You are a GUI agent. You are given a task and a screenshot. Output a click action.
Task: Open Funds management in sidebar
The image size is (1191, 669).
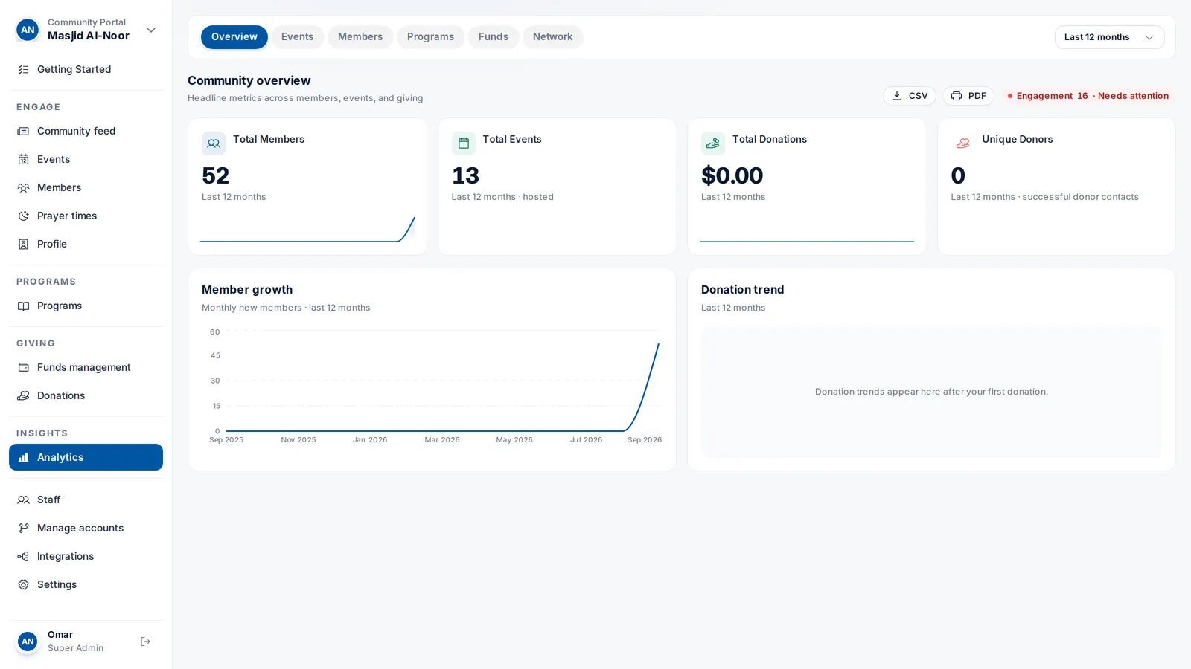pyautogui.click(x=86, y=367)
